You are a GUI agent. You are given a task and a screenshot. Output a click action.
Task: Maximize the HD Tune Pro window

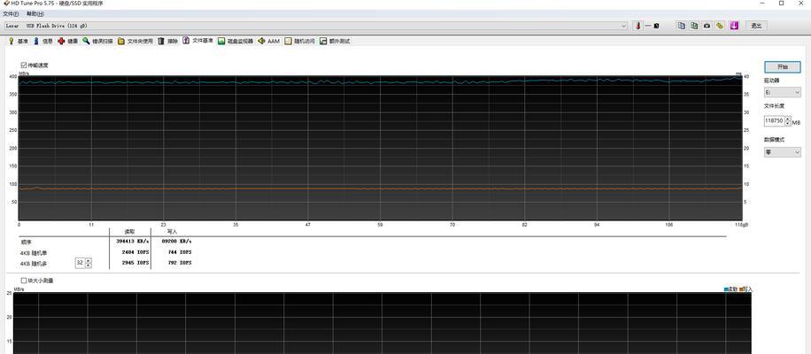pyautogui.click(x=781, y=4)
